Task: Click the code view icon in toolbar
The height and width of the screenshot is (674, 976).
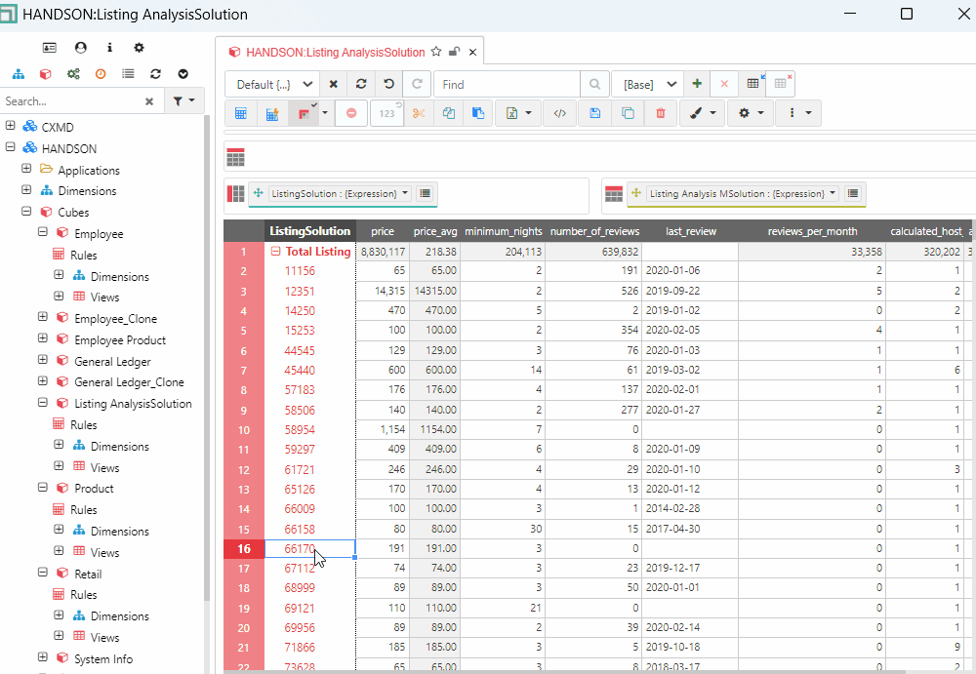Action: [559, 113]
